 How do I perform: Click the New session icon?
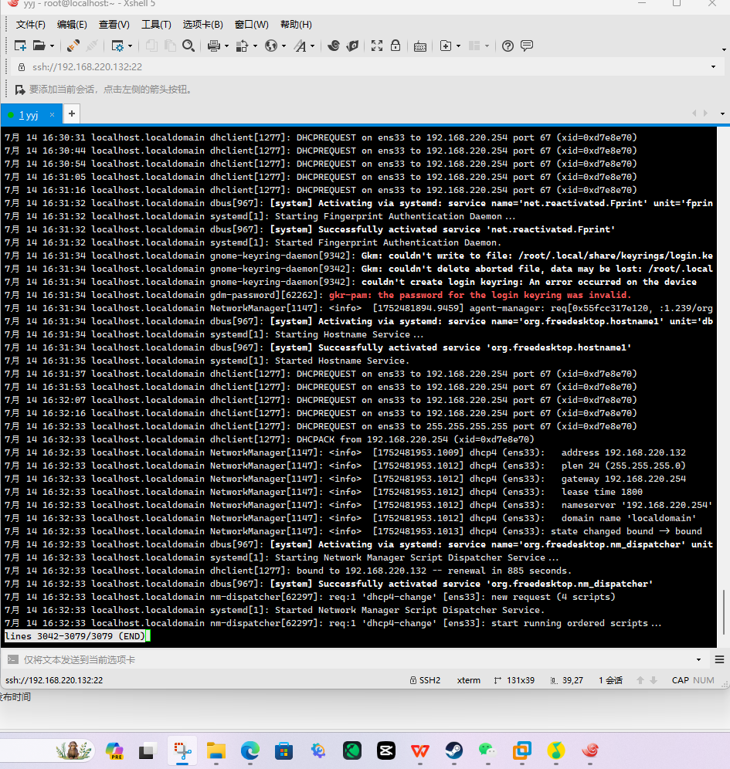pyautogui.click(x=20, y=46)
